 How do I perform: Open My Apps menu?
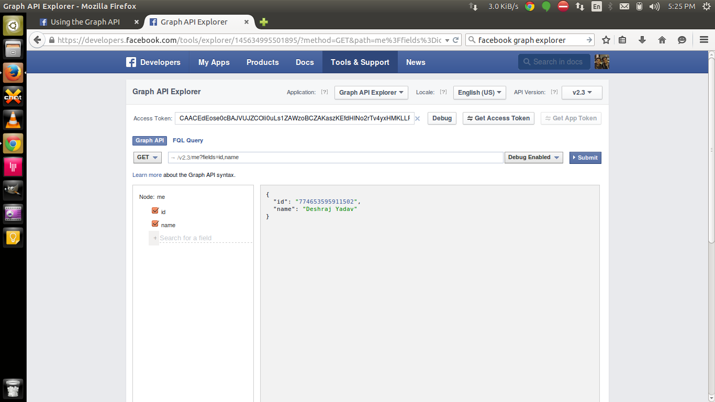[214, 62]
